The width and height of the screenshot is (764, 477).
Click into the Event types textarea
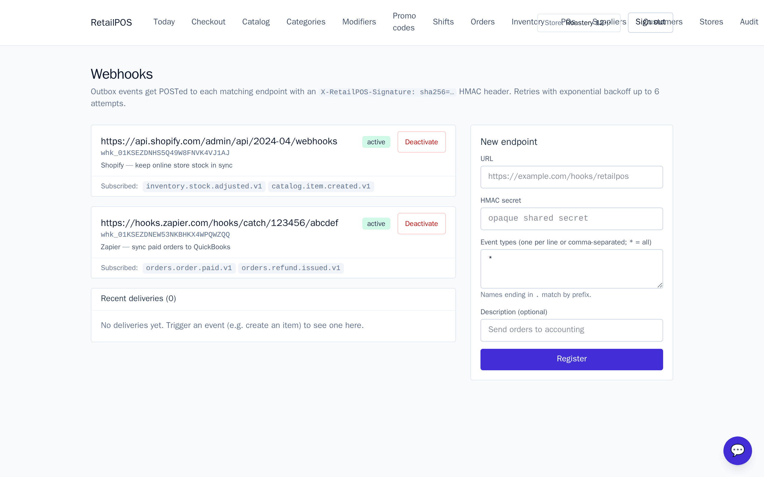[572, 269]
